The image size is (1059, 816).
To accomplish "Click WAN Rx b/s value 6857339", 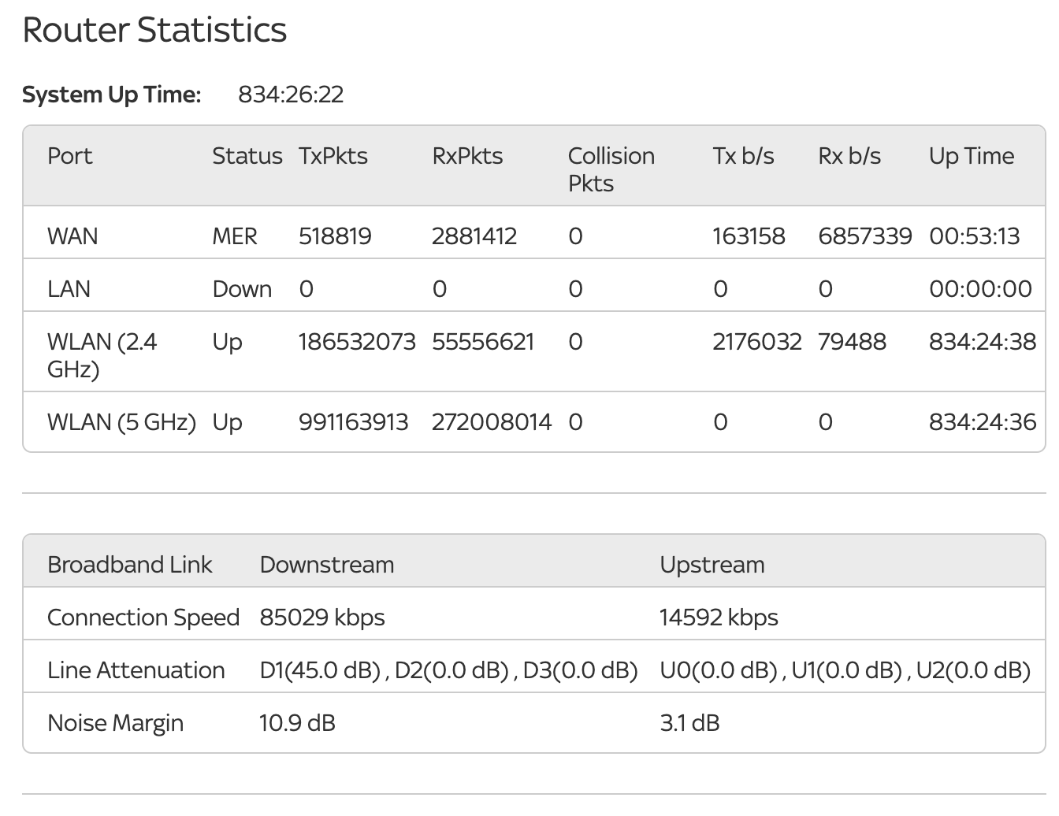I will point(864,236).
